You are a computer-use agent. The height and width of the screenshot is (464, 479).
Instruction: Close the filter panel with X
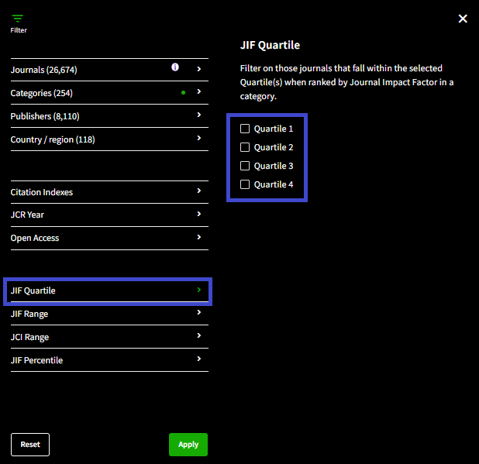pos(463,19)
